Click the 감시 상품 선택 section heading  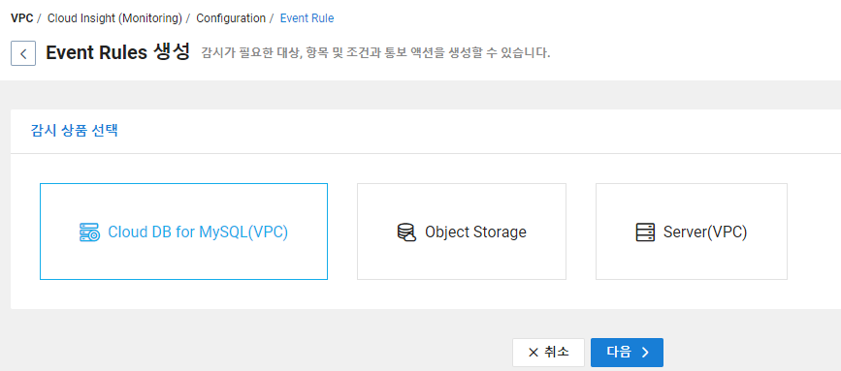click(75, 131)
